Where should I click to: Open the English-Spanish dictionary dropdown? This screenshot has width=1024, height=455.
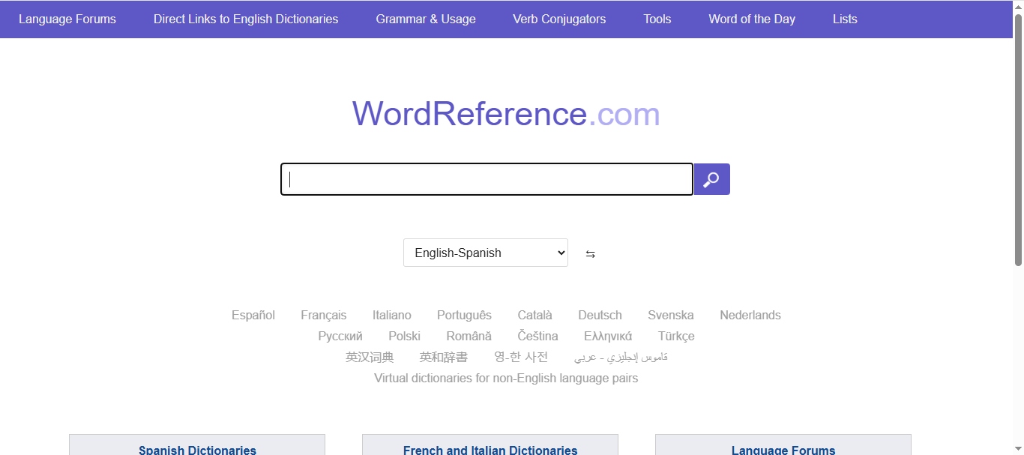486,253
